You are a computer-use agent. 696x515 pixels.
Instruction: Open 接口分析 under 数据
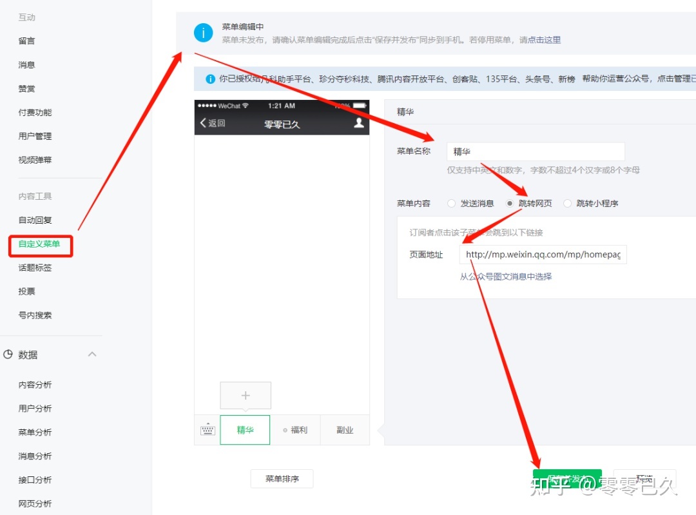point(35,480)
